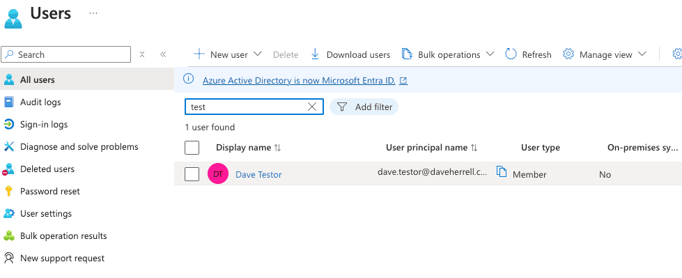682x278 pixels.
Task: Click the Audit logs book icon
Action: point(8,102)
